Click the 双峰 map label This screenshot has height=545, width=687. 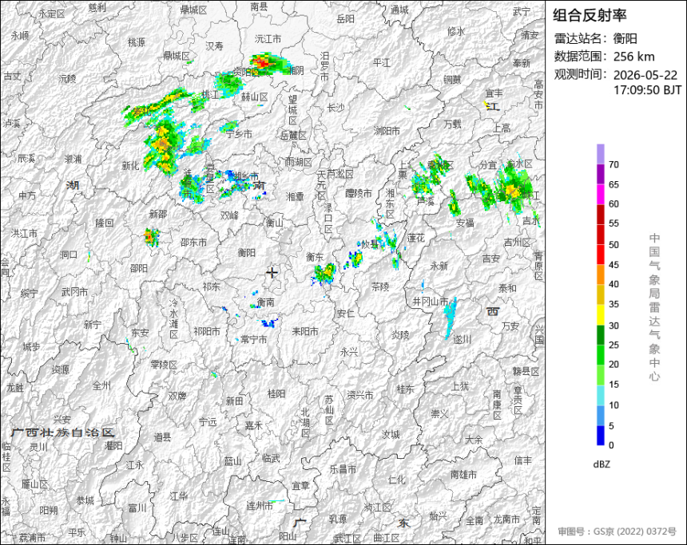229,215
